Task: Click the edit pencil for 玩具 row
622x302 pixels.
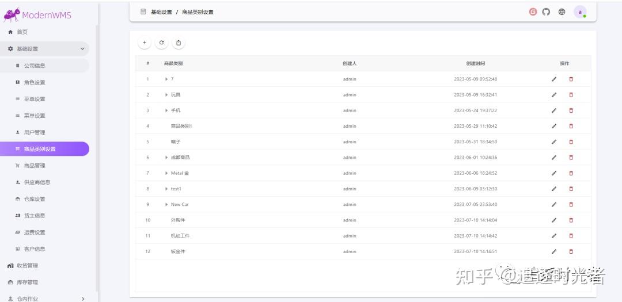Action: coord(554,95)
